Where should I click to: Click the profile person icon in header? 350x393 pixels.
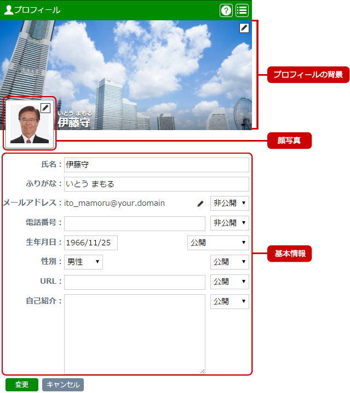point(9,10)
